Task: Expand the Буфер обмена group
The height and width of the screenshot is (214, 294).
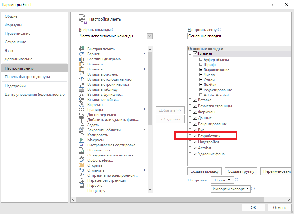Action: click(201, 59)
